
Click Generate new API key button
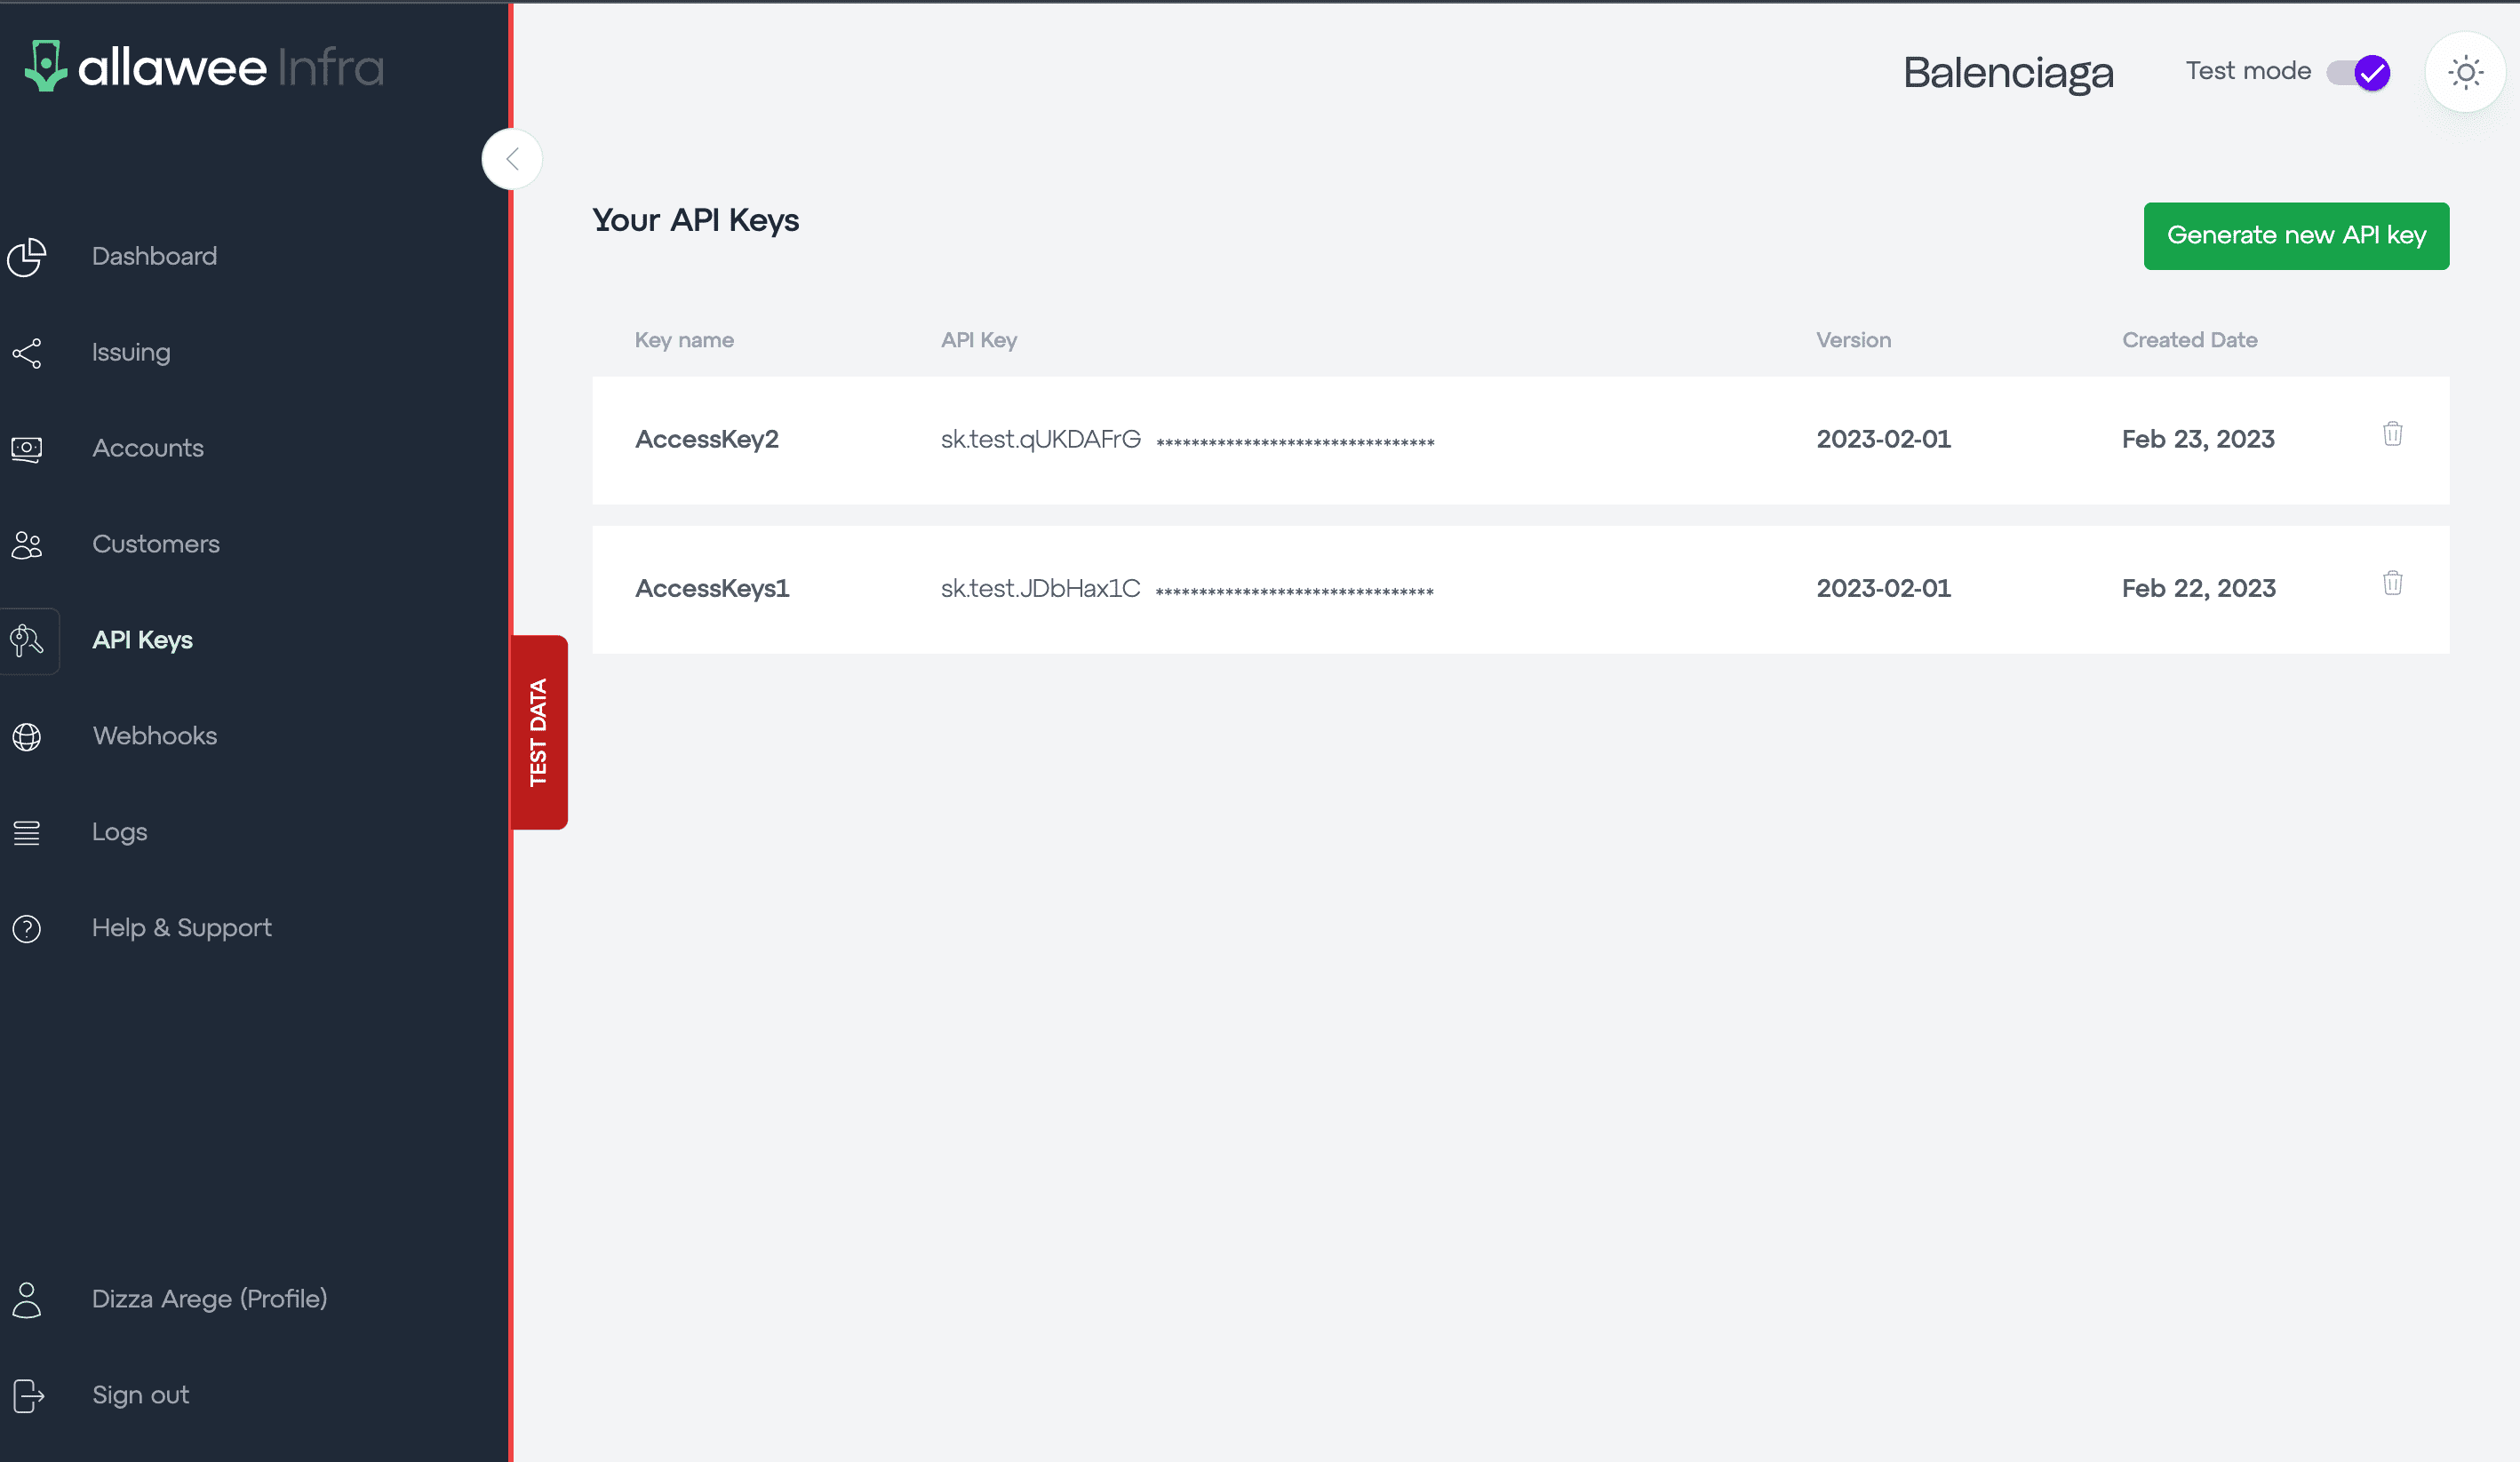[2296, 236]
